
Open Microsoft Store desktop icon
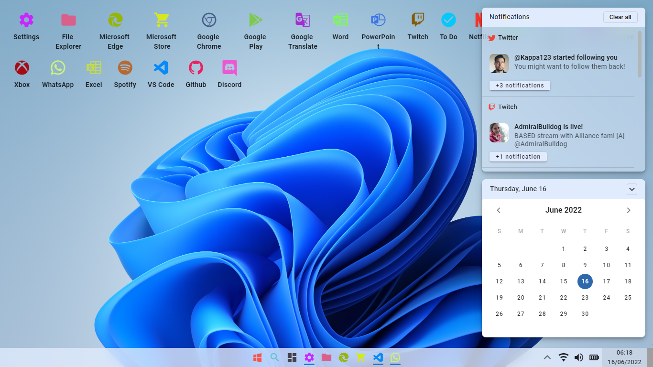162,32
